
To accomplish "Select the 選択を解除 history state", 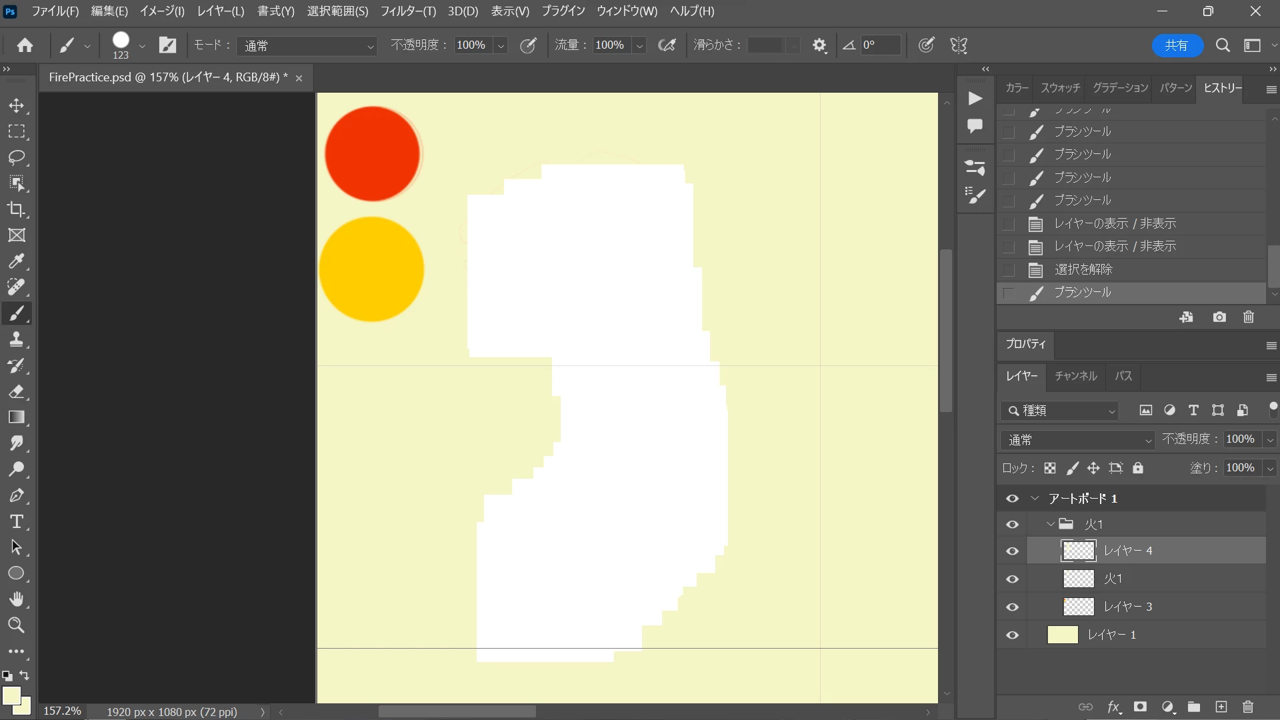I will coord(1083,269).
